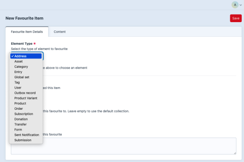The image size is (244, 162).
Task: Pick Product element type
Action: [26, 104]
